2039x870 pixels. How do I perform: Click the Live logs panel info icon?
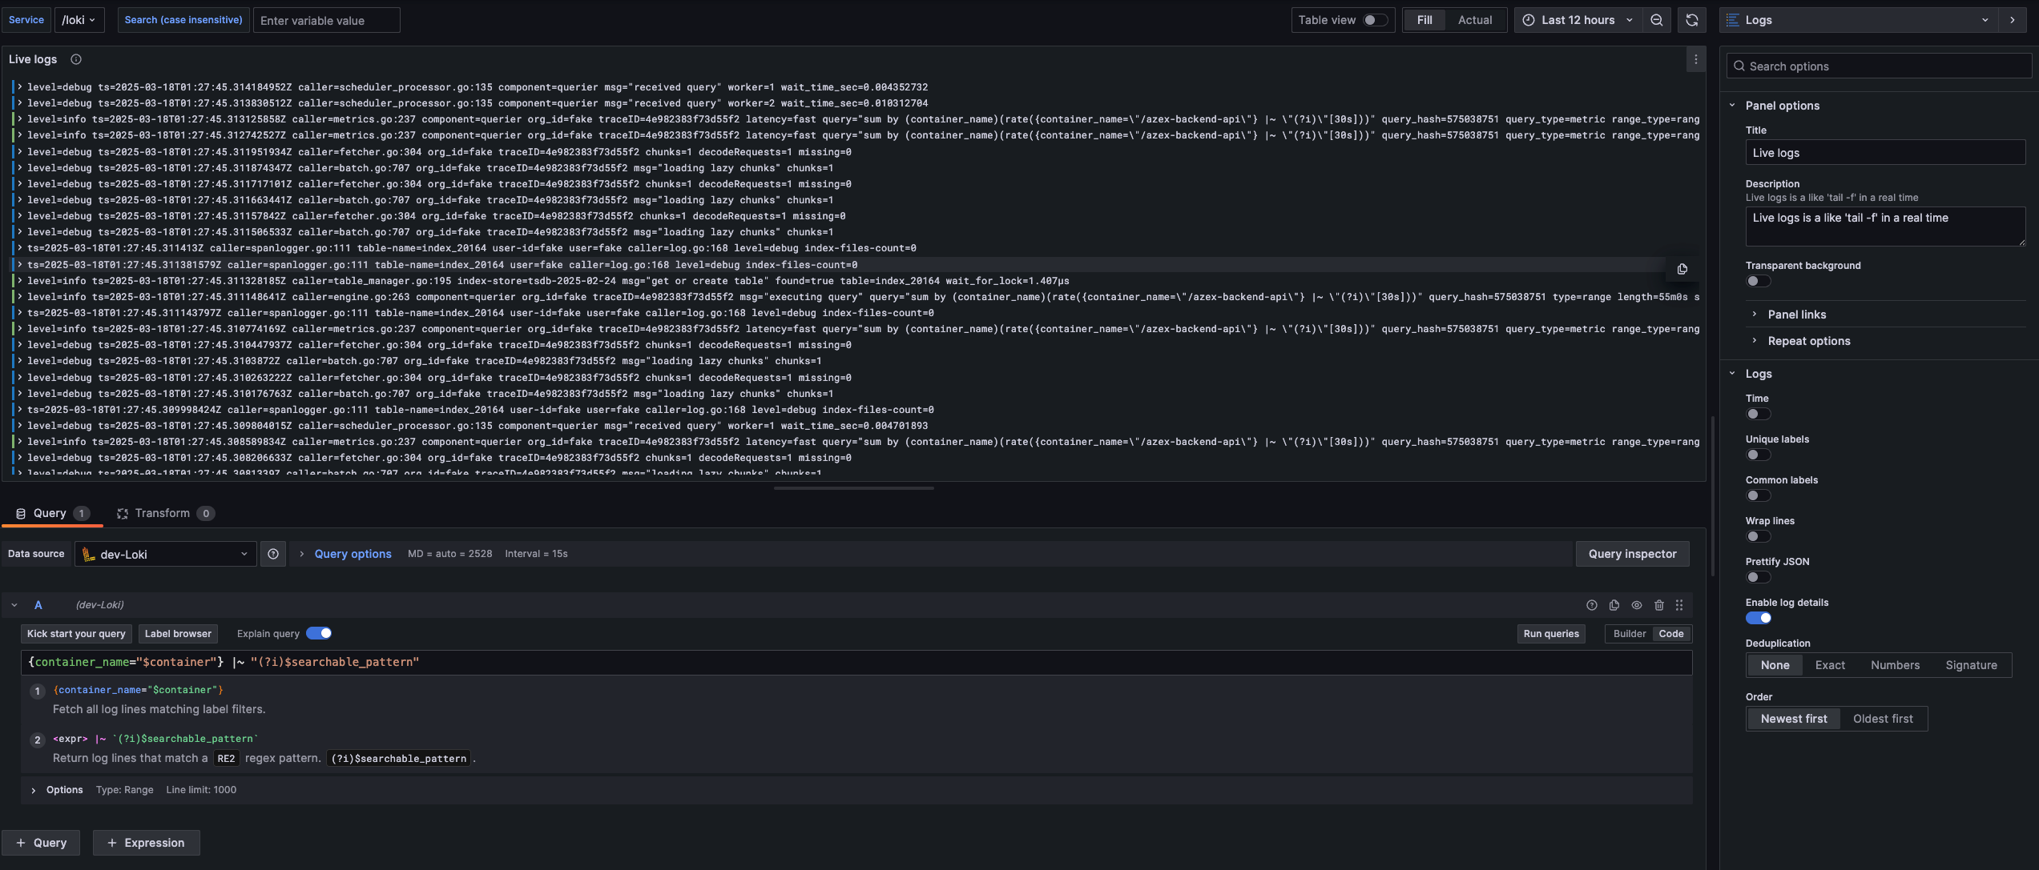76,59
